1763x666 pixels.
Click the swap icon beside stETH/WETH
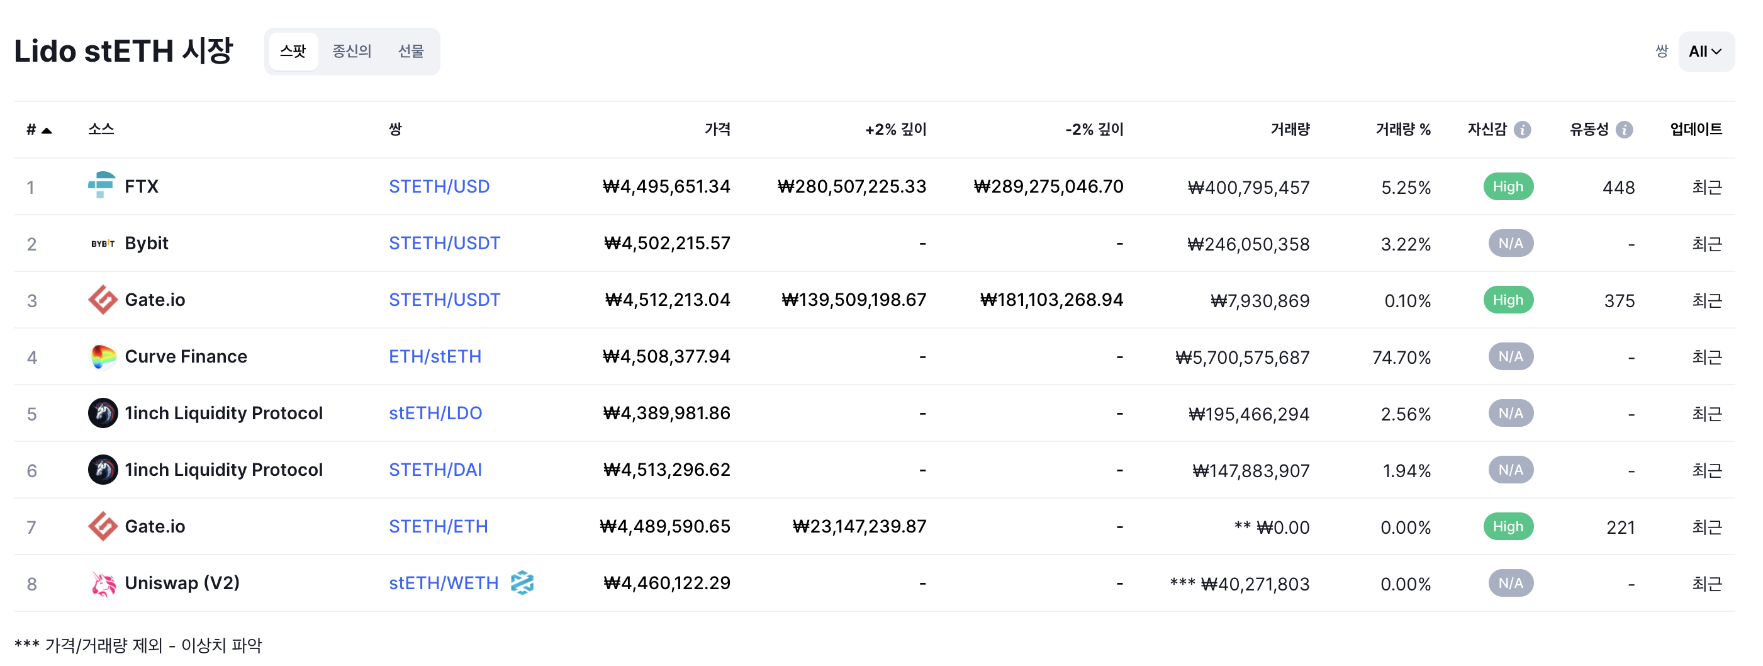(522, 582)
